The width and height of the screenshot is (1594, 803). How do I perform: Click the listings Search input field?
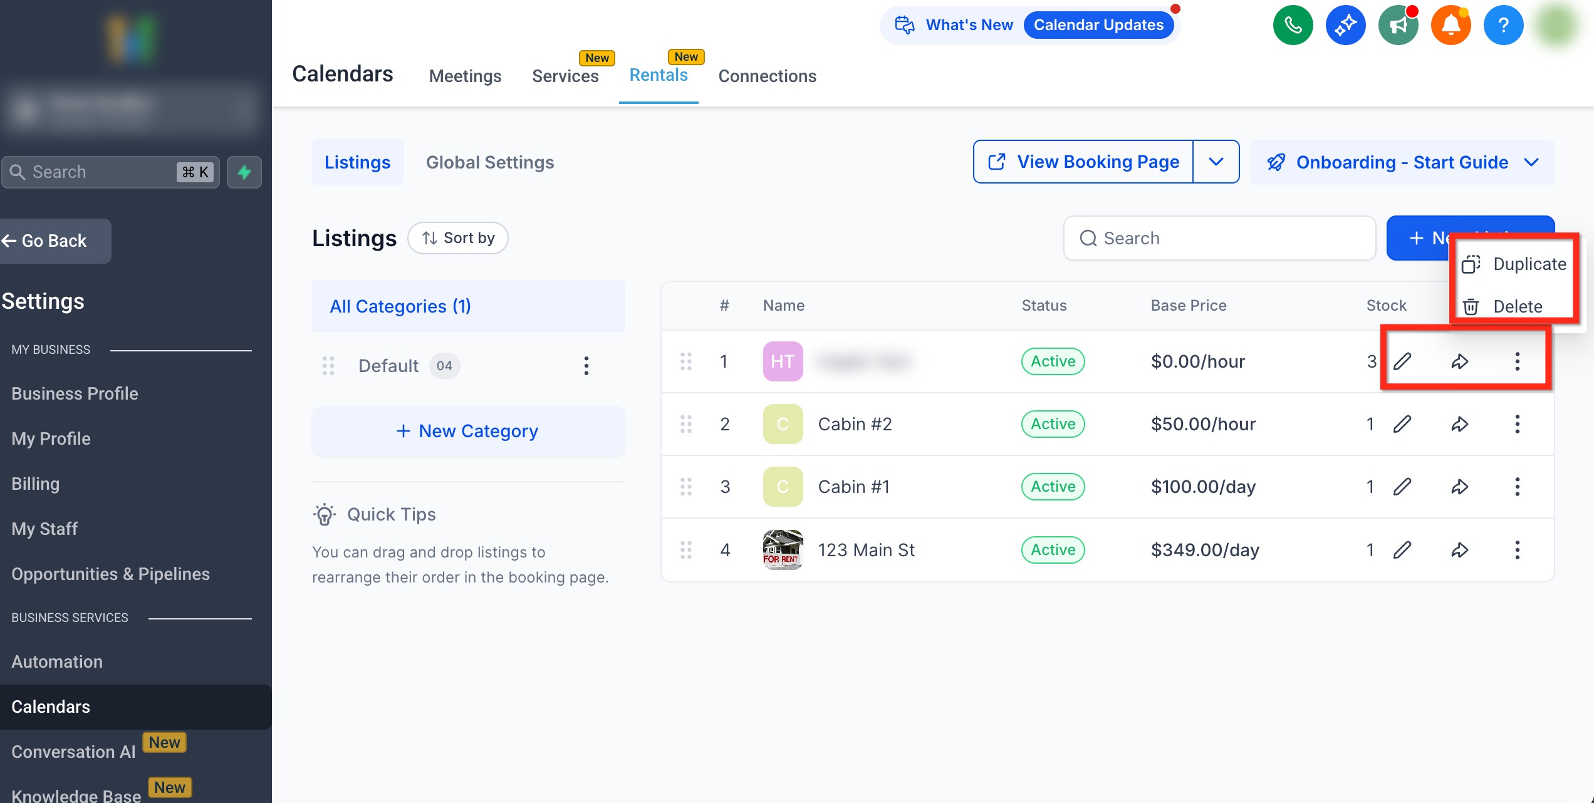pyautogui.click(x=1219, y=238)
